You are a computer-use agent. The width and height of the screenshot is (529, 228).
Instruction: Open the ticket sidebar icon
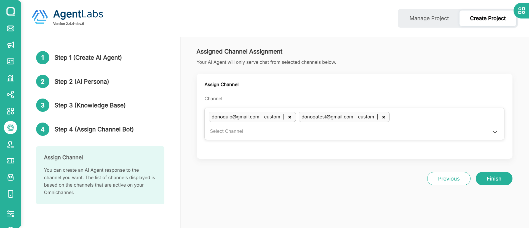(x=10, y=161)
